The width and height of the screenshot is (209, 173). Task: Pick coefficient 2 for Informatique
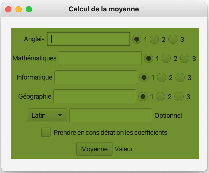(162, 77)
